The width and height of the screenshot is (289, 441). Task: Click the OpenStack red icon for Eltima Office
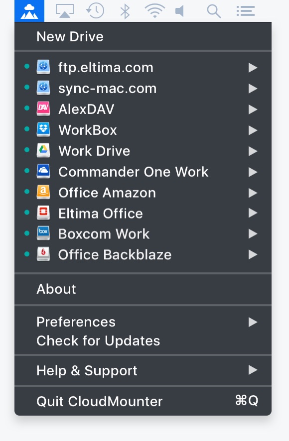(43, 213)
